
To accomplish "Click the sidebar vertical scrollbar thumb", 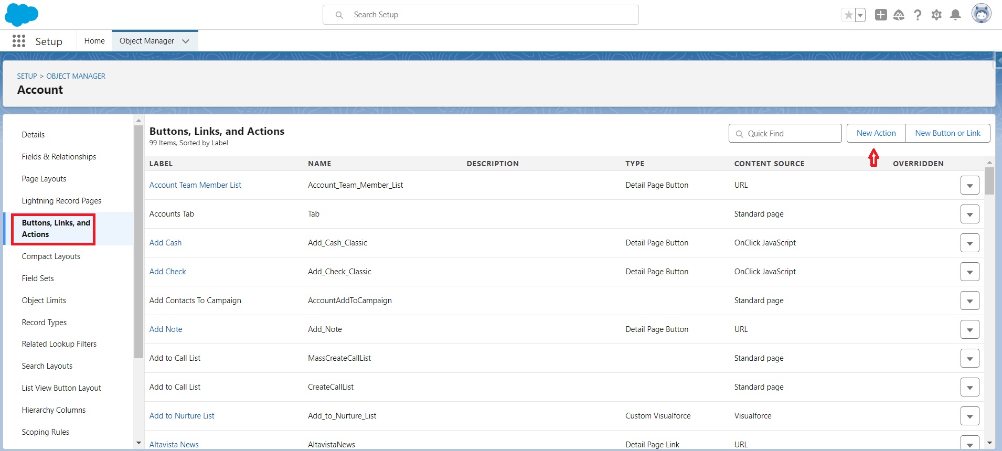I will click(138, 241).
